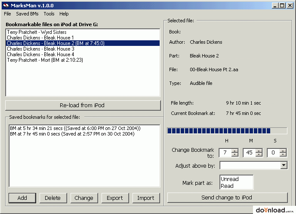Image resolution: width=296 pixels, height=214 pixels.
Task: Decrease the seconds spinner value
Action: click(x=283, y=155)
